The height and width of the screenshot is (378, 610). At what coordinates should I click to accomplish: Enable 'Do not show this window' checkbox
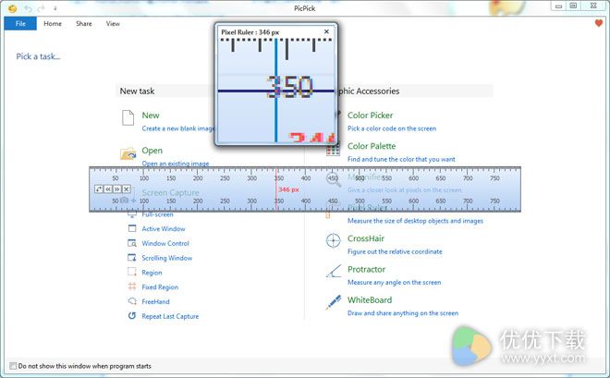click(13, 366)
